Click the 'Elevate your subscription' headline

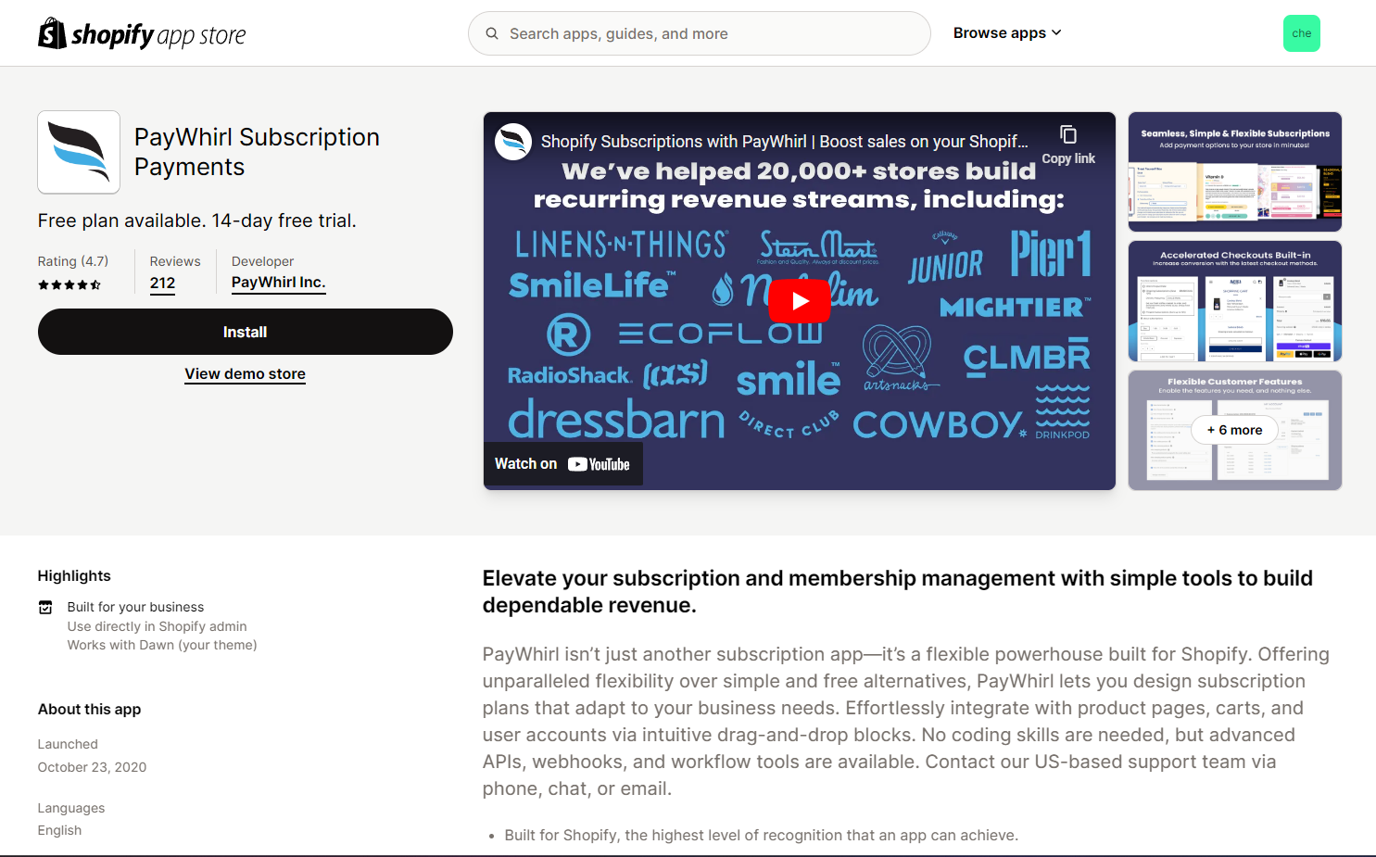click(x=898, y=591)
